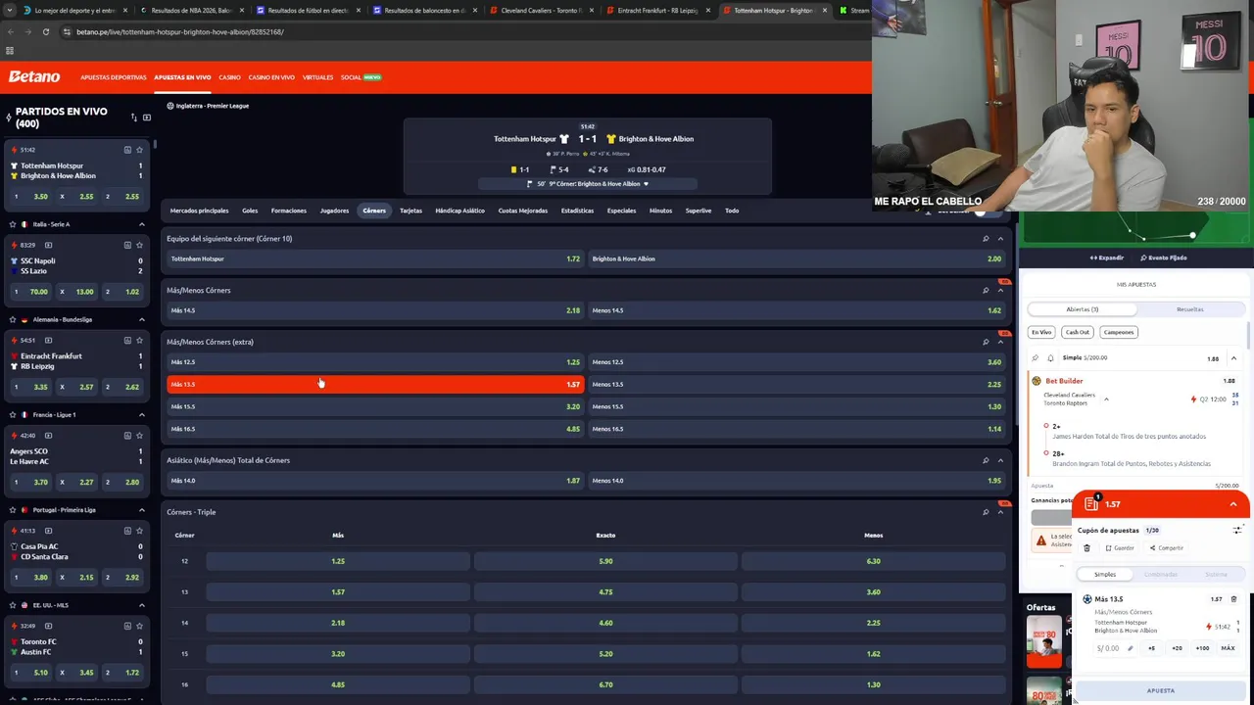Switch to Resueltas bets tab
Image resolution: width=1254 pixels, height=705 pixels.
(1190, 309)
